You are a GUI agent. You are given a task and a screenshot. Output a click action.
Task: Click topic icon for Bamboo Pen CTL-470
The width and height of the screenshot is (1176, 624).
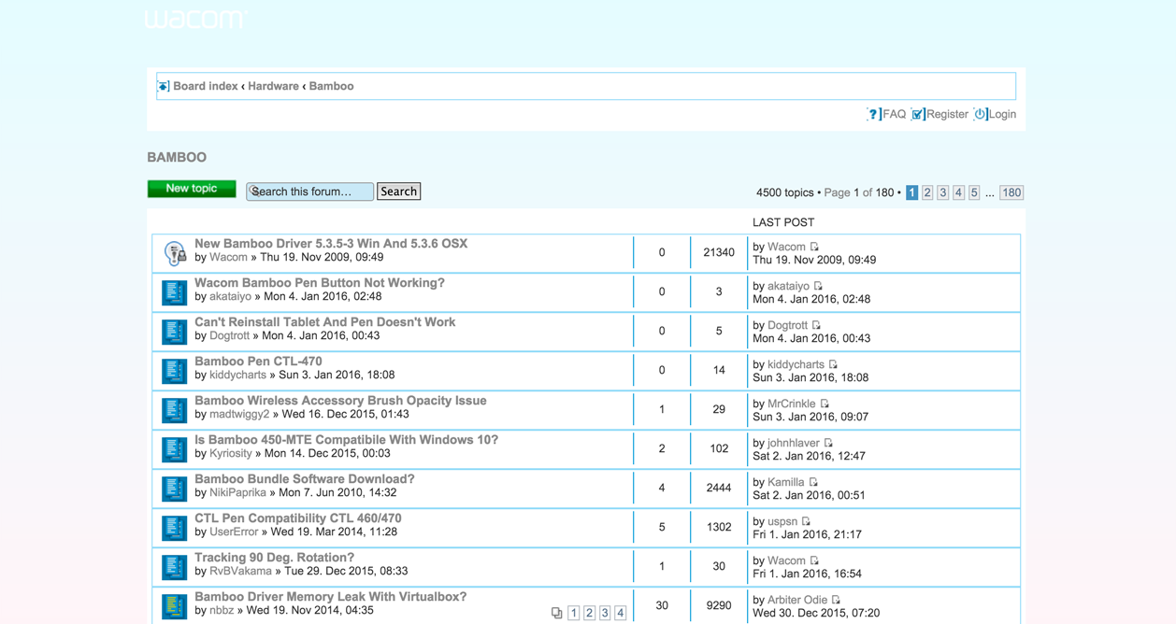pyautogui.click(x=175, y=371)
